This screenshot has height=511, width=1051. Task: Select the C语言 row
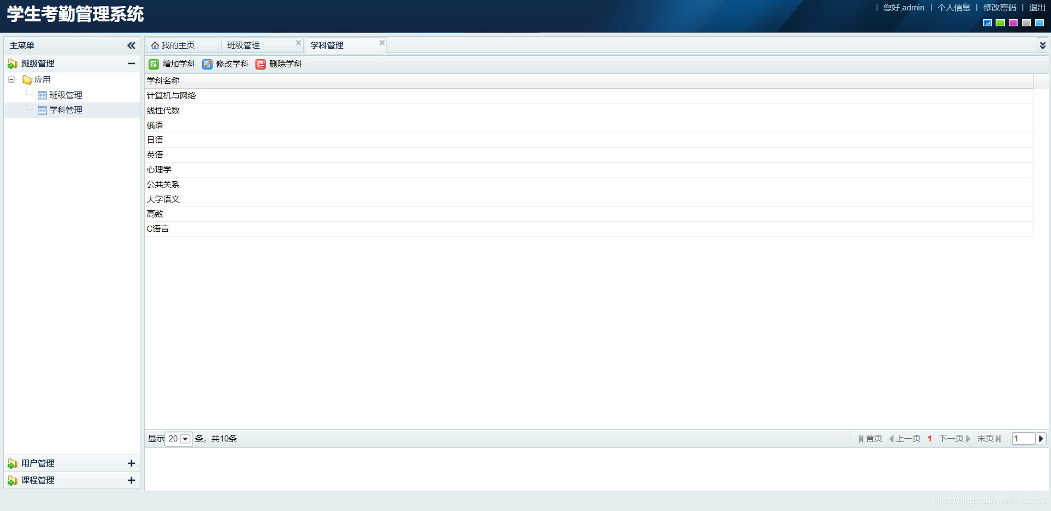(589, 229)
